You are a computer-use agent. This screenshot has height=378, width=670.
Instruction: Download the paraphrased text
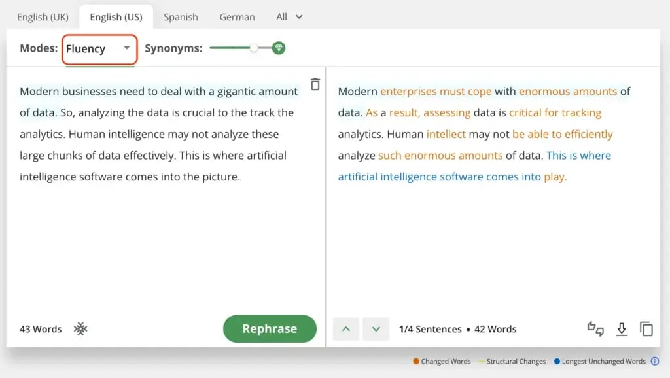(622, 329)
